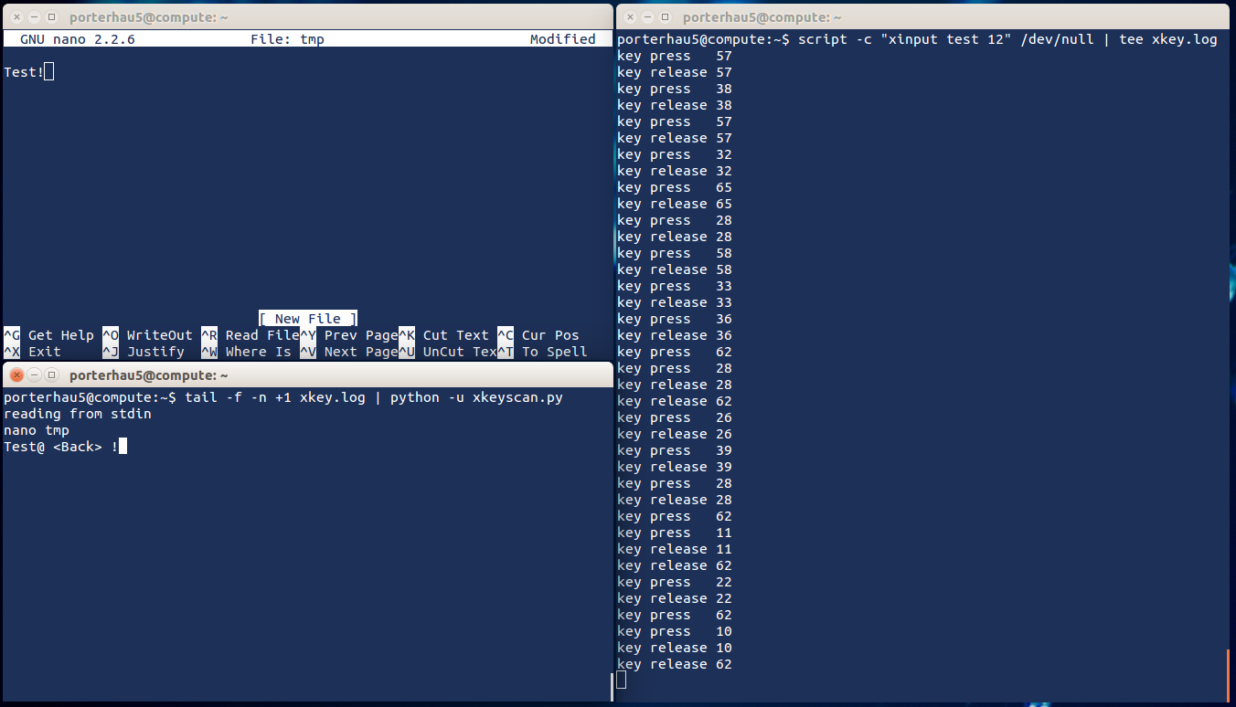Select the 'key press 65' line
Viewport: 1236px width, 707px height.
pyautogui.click(x=675, y=187)
